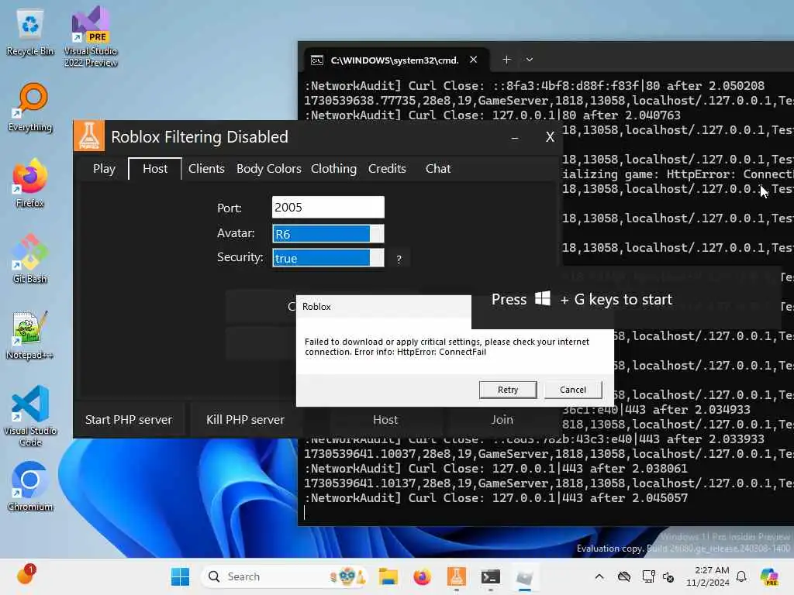Click the orange flask launcher logo in title bar
The width and height of the screenshot is (794, 595).
[89, 136]
